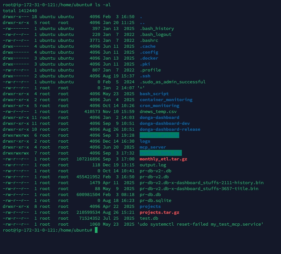
Task: Select the donga-dashboard directory name
Action: [x=159, y=117]
